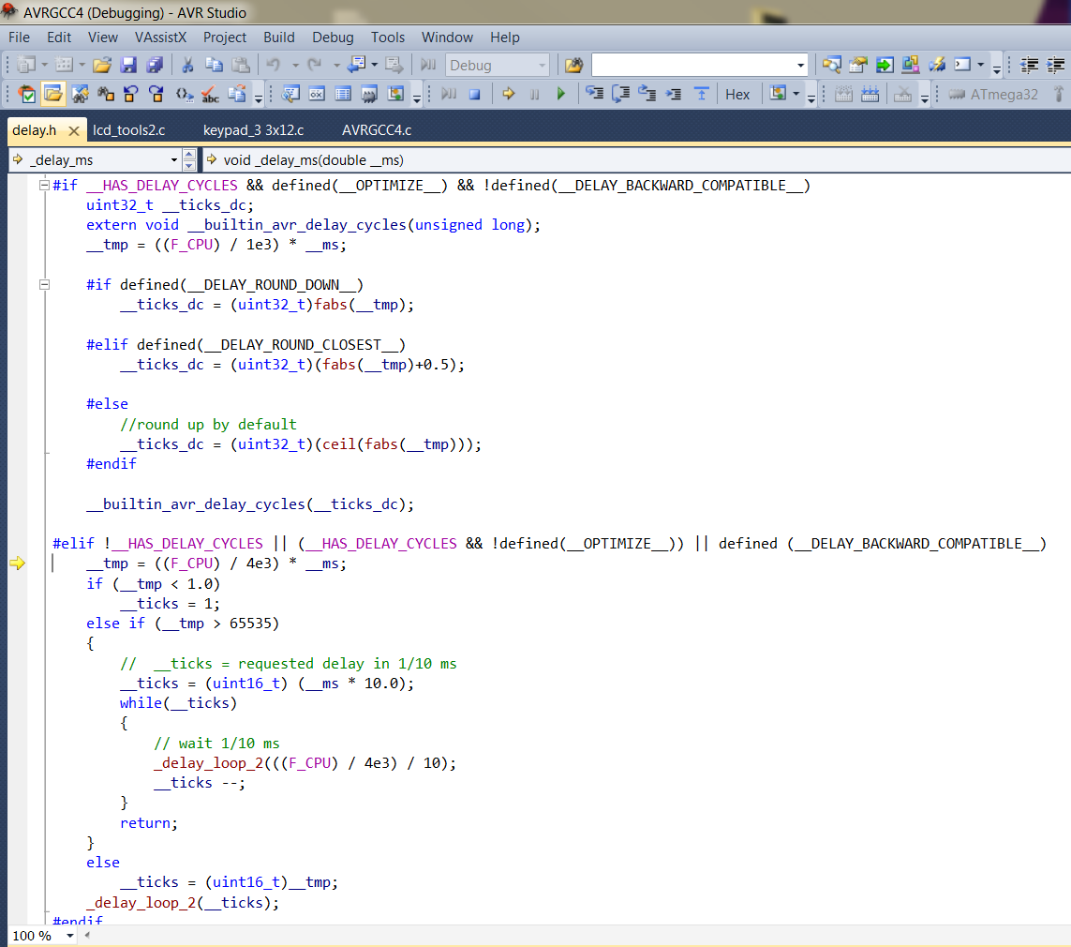Collapse the #if __HAS_DELAY_CYCLES region
The image size is (1071, 947).
44,185
